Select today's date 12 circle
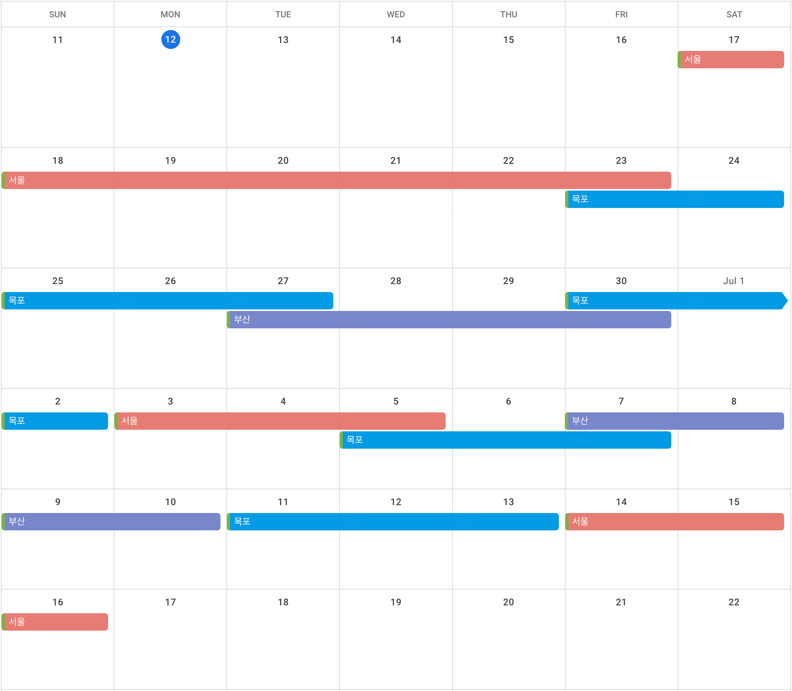Viewport: 792px width, 691px height. 170,39
